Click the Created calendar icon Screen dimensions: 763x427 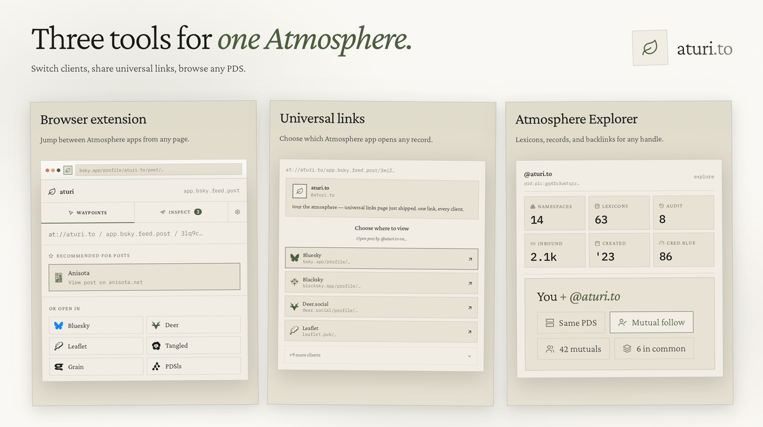(598, 243)
